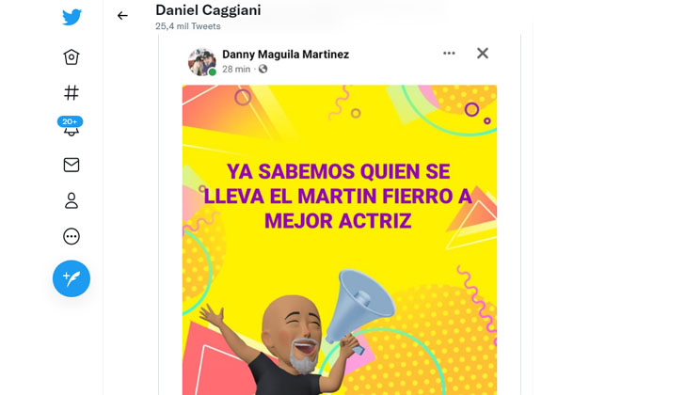Viewport: 685px width, 395px height.
Task: Open the Twitter bird logo home
Action: point(72,18)
